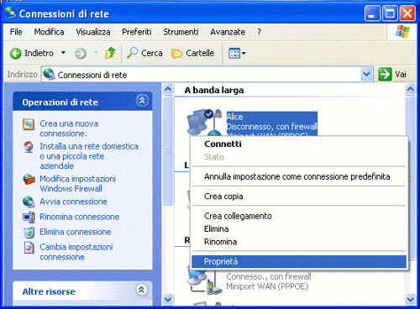
Task: Click left pane scrollbar up arrow
Action: click(x=168, y=89)
